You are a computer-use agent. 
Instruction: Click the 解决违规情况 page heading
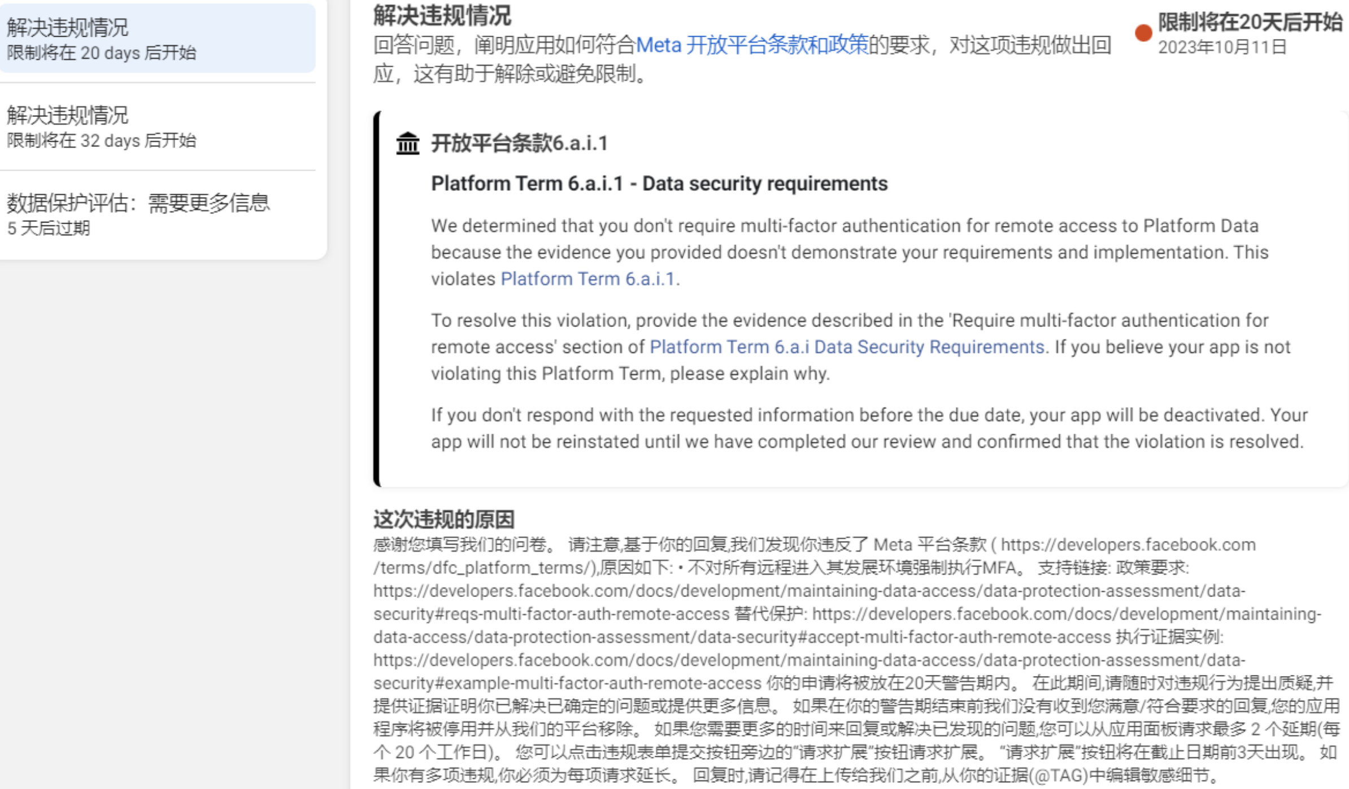coord(442,16)
